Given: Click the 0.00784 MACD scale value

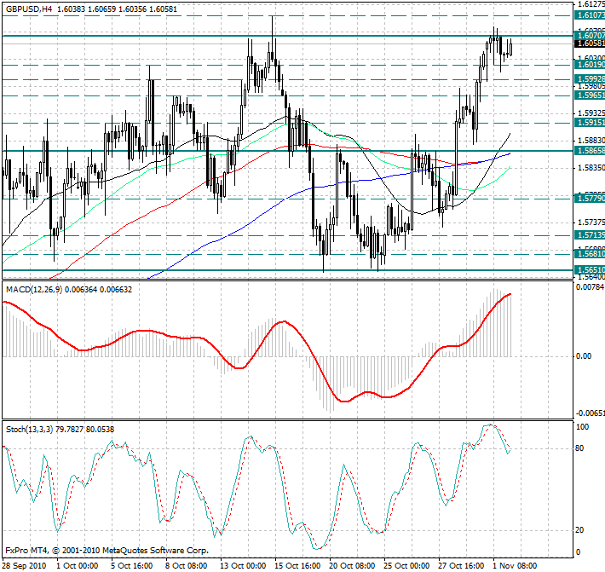Looking at the screenshot, I should [590, 286].
